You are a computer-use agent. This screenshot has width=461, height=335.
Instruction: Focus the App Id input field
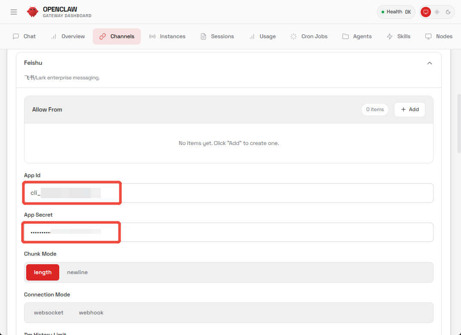pyautogui.click(x=229, y=193)
